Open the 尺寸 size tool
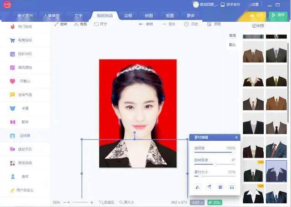The width and height of the screenshot is (291, 207). point(100,24)
